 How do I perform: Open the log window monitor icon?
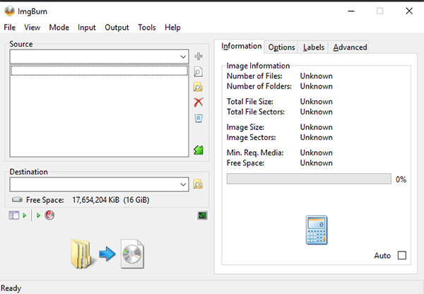click(x=203, y=216)
